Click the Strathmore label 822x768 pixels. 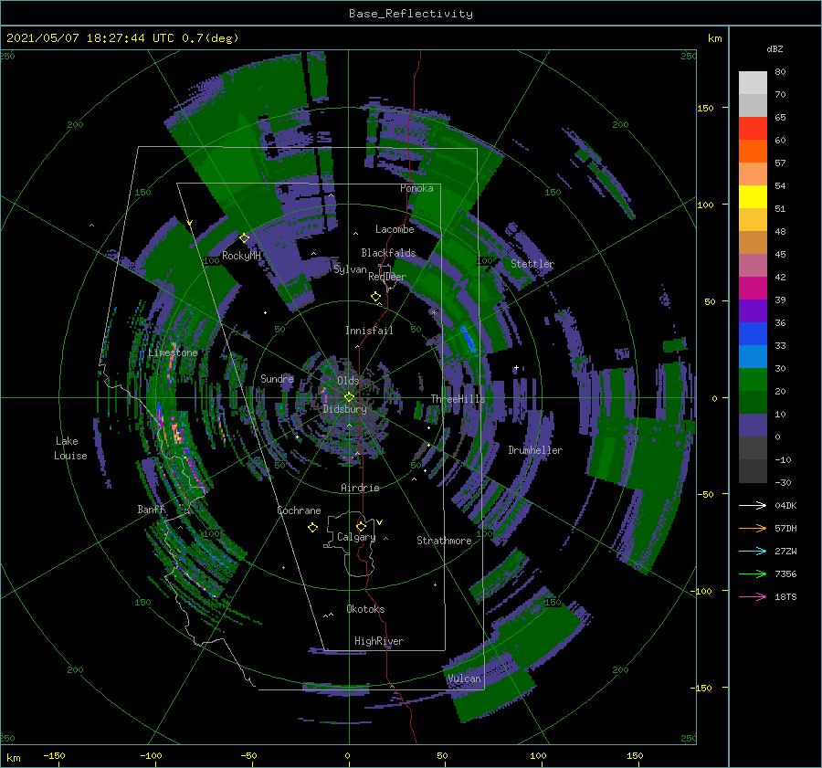[x=444, y=541]
